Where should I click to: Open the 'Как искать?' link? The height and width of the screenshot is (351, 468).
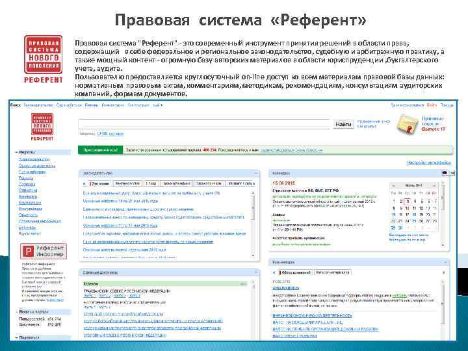point(367,127)
